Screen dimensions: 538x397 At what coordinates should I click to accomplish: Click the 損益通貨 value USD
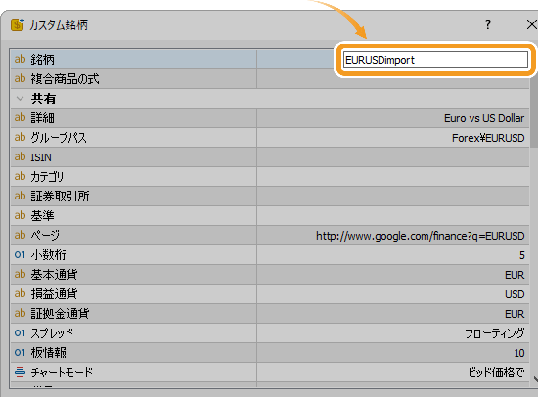click(x=515, y=294)
